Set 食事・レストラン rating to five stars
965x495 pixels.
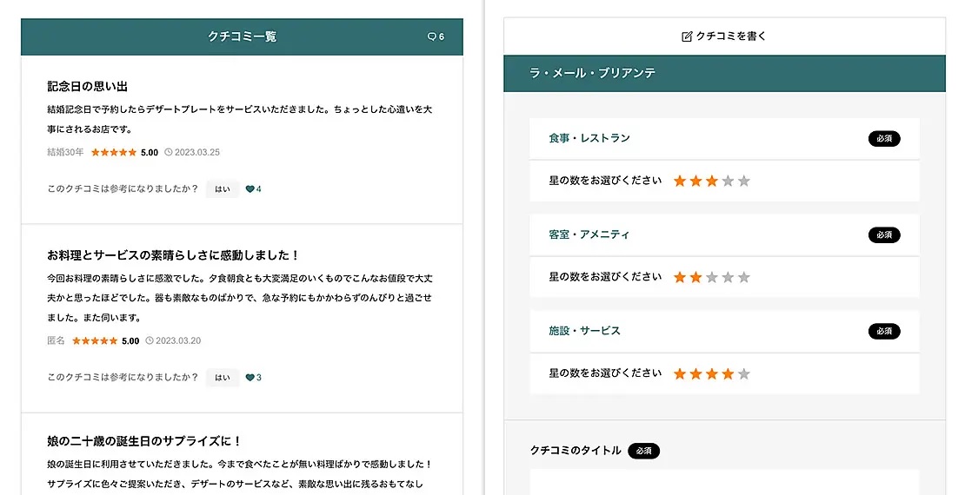coord(744,181)
